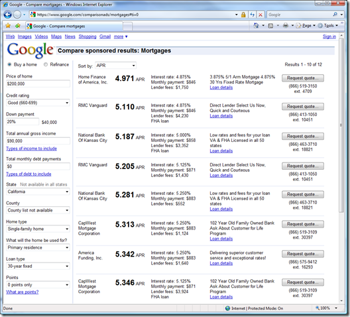Click the What are points? link
The image size is (350, 317).
[23, 292]
